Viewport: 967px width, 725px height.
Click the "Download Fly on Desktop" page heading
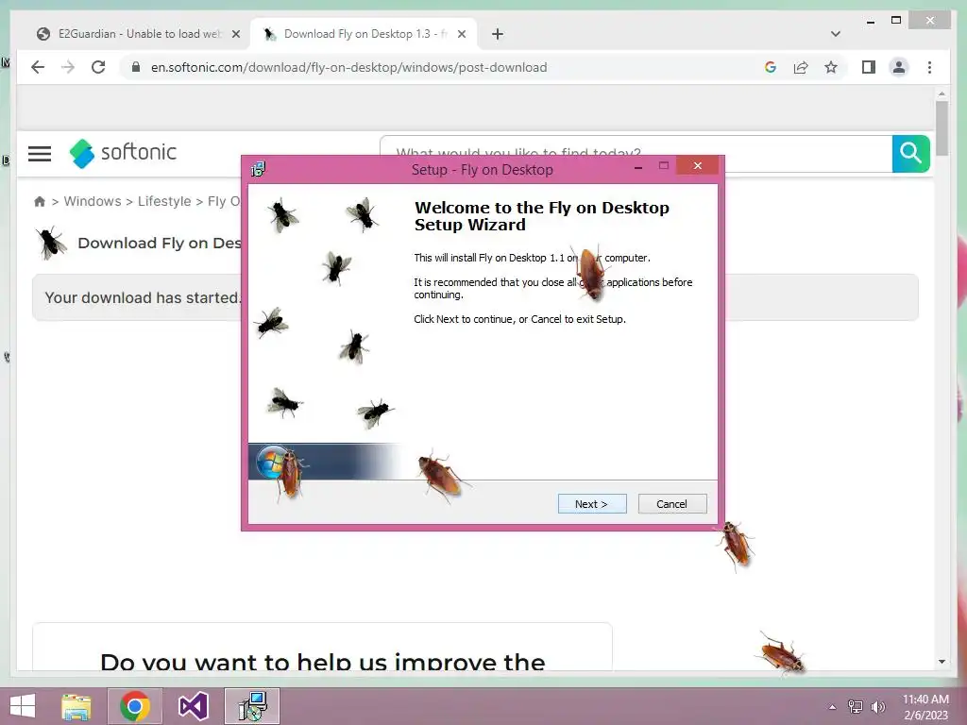159,243
